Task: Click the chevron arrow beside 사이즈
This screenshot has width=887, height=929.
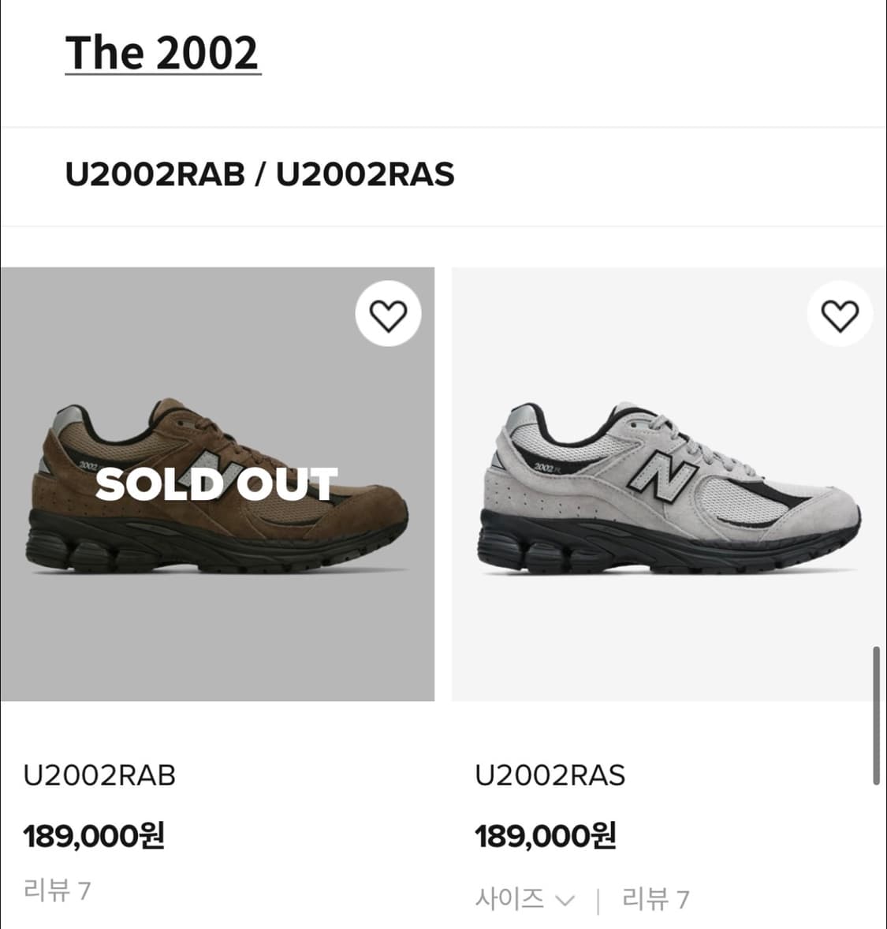Action: [565, 900]
